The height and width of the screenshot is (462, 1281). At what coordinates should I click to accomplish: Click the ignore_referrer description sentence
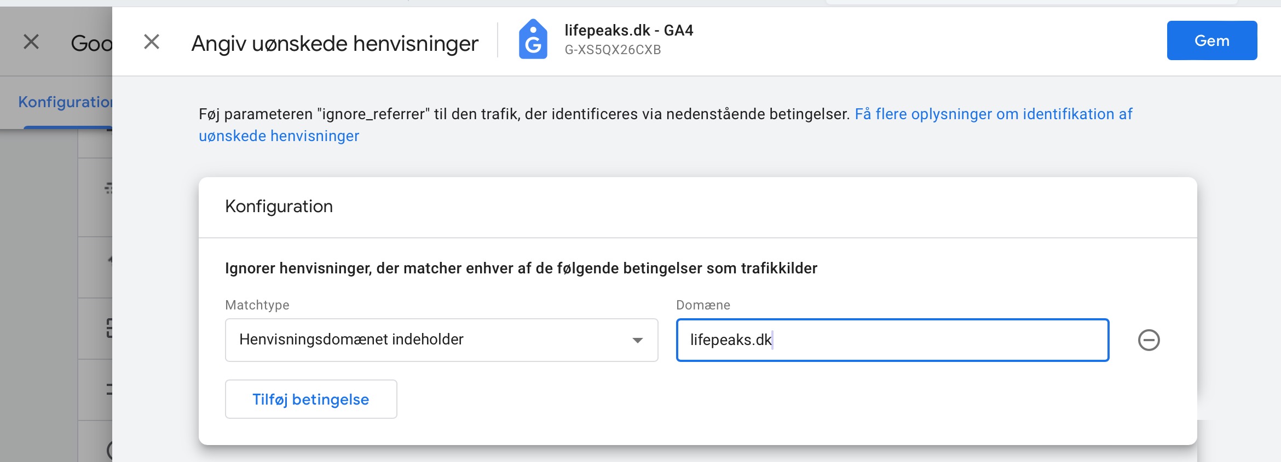coord(524,114)
